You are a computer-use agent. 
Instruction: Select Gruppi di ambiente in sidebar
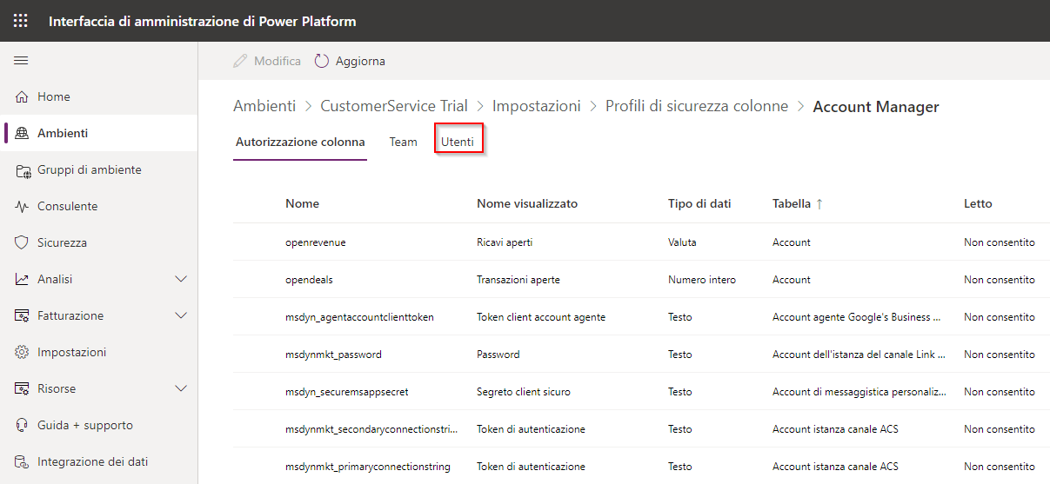tap(99, 169)
